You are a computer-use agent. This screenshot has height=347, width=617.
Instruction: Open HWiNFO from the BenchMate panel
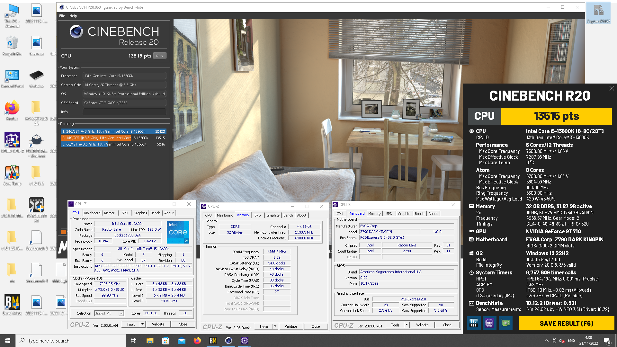(474, 323)
